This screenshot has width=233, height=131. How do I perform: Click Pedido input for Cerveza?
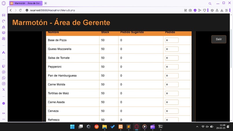172,111
